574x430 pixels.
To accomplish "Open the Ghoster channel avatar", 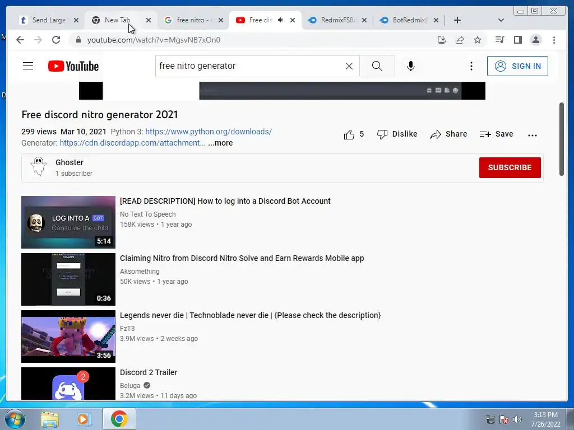I will click(x=39, y=167).
